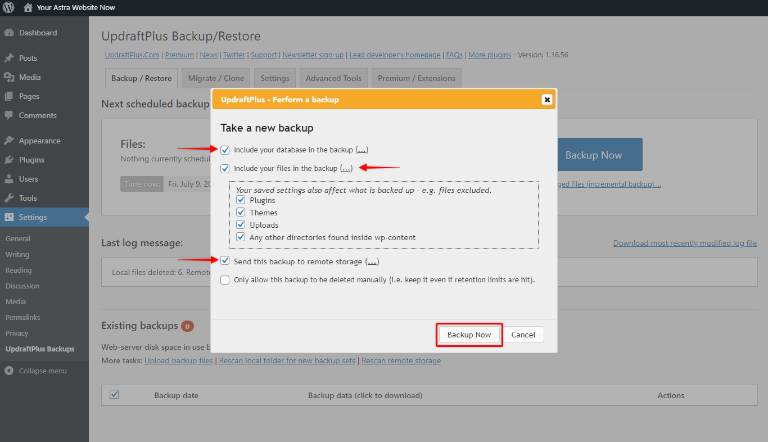The width and height of the screenshot is (768, 442).
Task: Toggle select-all checkbox in backups table header
Action: coord(114,394)
